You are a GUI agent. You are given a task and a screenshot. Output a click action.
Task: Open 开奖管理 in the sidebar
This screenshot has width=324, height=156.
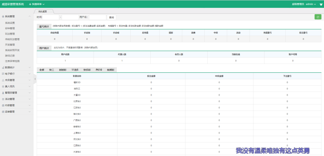pos(10,45)
